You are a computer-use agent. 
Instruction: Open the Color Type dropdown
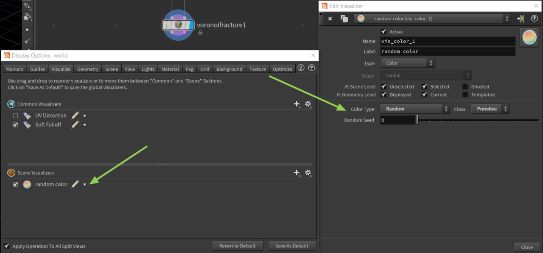pos(415,109)
